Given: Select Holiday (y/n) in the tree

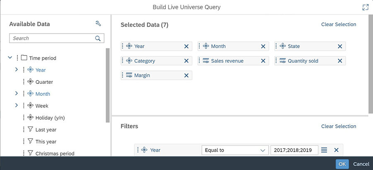Looking at the screenshot, I should pos(50,118).
